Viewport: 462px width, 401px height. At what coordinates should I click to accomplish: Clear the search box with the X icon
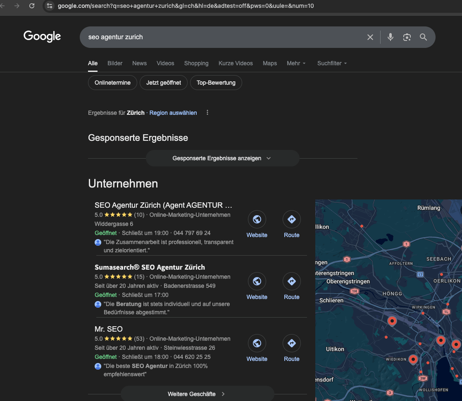[370, 37]
